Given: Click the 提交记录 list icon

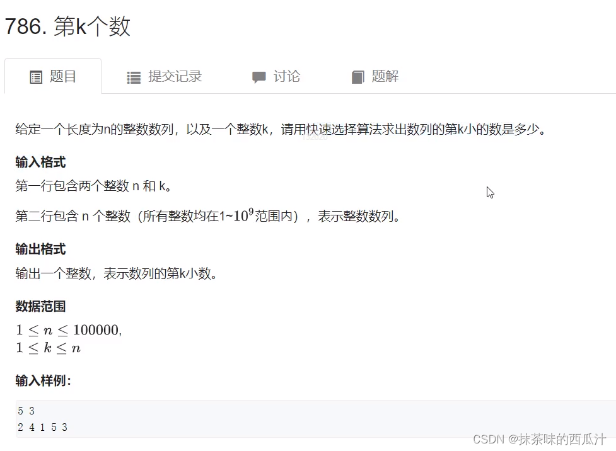Looking at the screenshot, I should coord(134,77).
